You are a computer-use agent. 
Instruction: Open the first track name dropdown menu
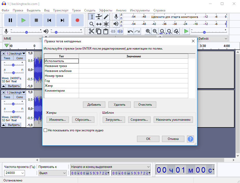click(16, 53)
